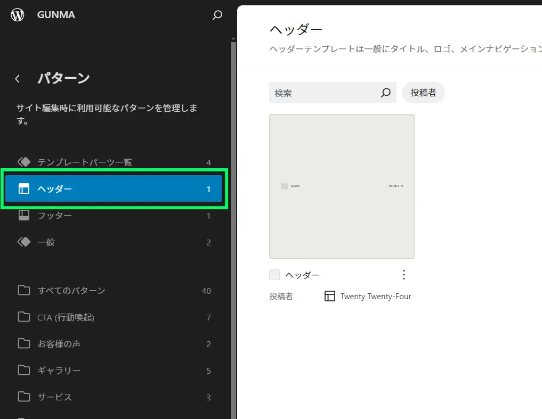This screenshot has width=542, height=419.
Task: Go back using the left chevron arrow
Action: (18, 79)
